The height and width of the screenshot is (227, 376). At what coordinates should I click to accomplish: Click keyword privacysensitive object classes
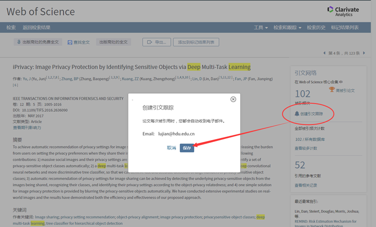click(x=229, y=217)
